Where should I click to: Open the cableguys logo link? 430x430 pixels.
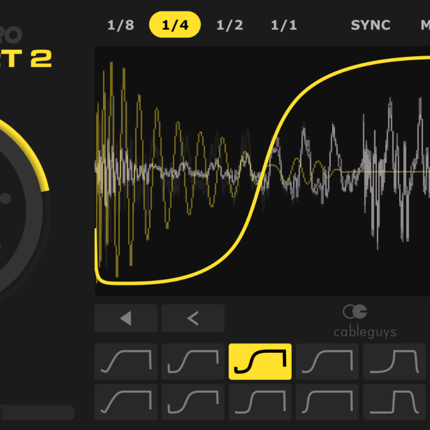tap(364, 321)
